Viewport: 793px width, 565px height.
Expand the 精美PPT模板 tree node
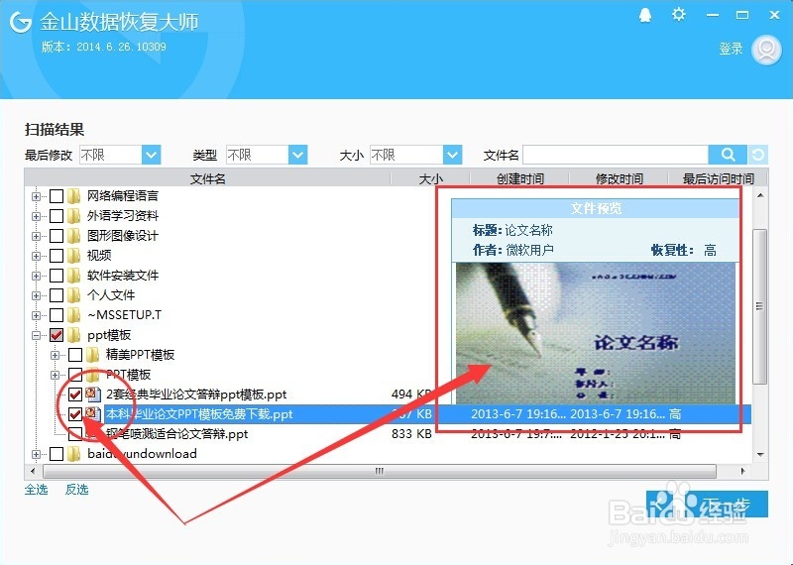click(55, 355)
